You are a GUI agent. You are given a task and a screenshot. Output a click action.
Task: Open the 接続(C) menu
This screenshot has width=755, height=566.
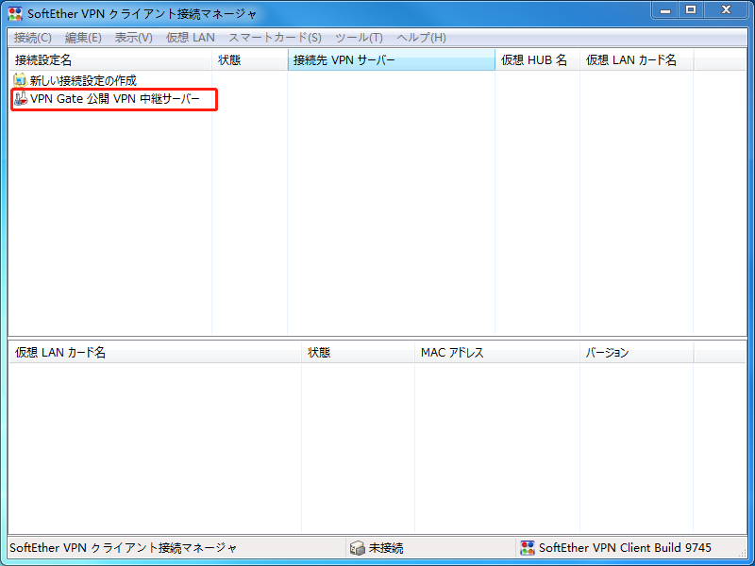tap(33, 38)
